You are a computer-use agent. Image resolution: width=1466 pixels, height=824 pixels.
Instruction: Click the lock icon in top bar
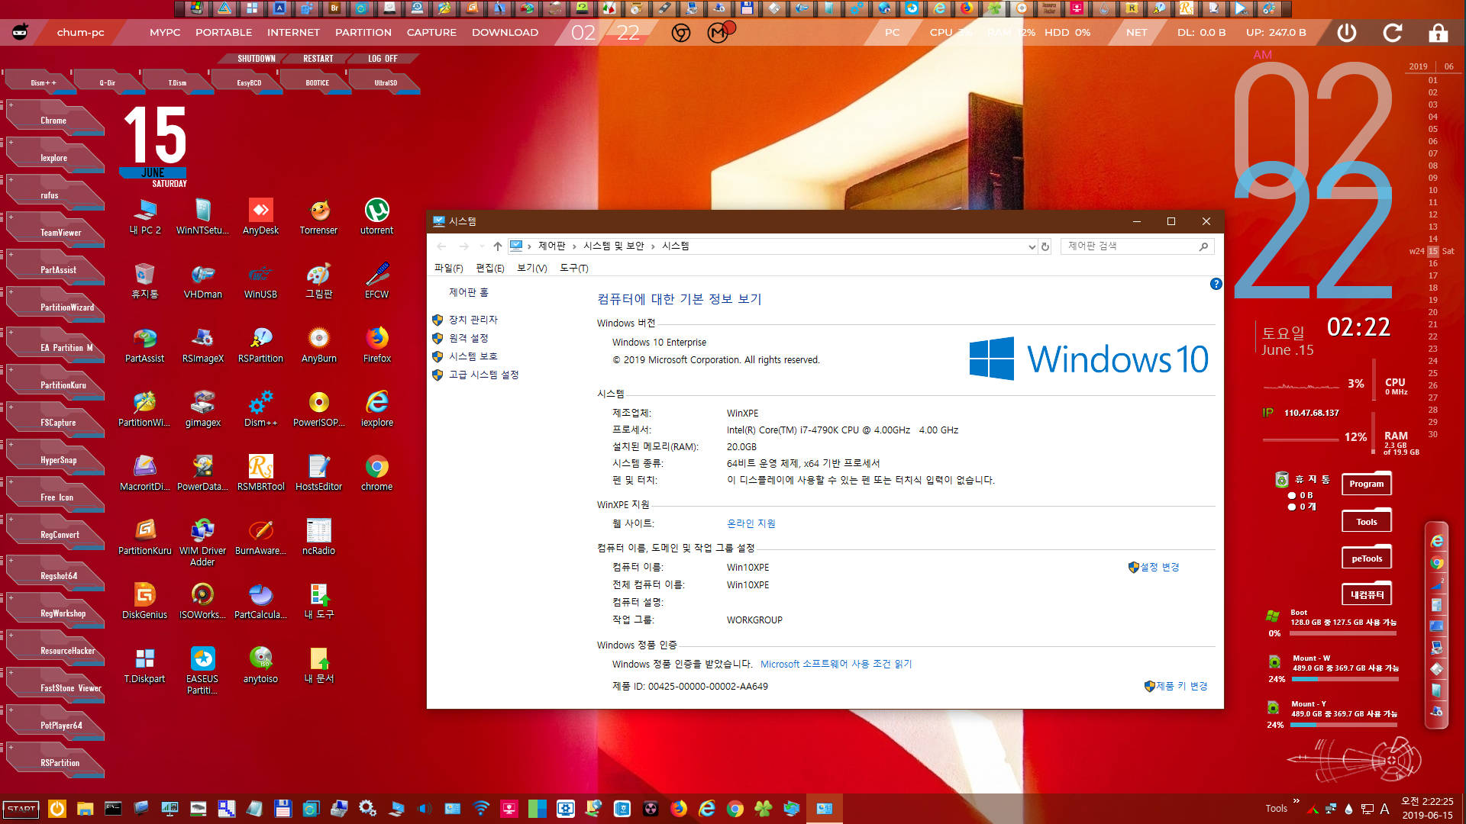(x=1438, y=33)
